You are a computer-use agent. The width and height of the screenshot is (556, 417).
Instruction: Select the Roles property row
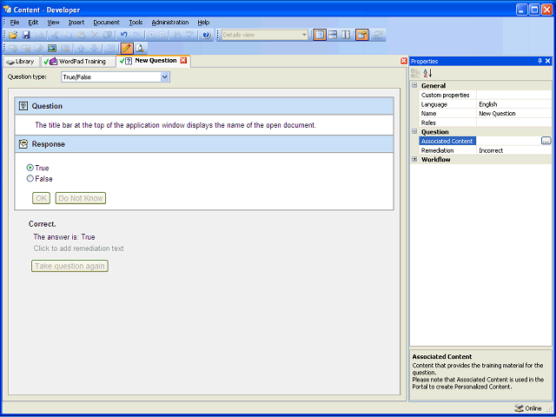(486, 122)
